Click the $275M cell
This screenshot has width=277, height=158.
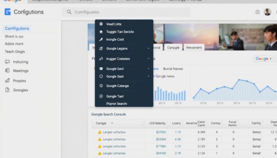click(161, 132)
